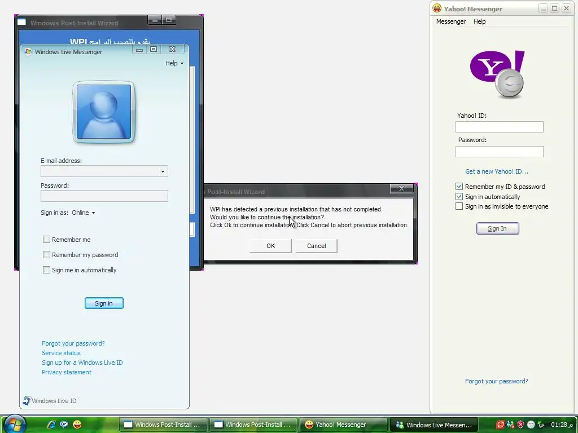This screenshot has height=433, width=578.
Task: Click the Windows Live Messenger Sign in button
Action: click(x=104, y=303)
